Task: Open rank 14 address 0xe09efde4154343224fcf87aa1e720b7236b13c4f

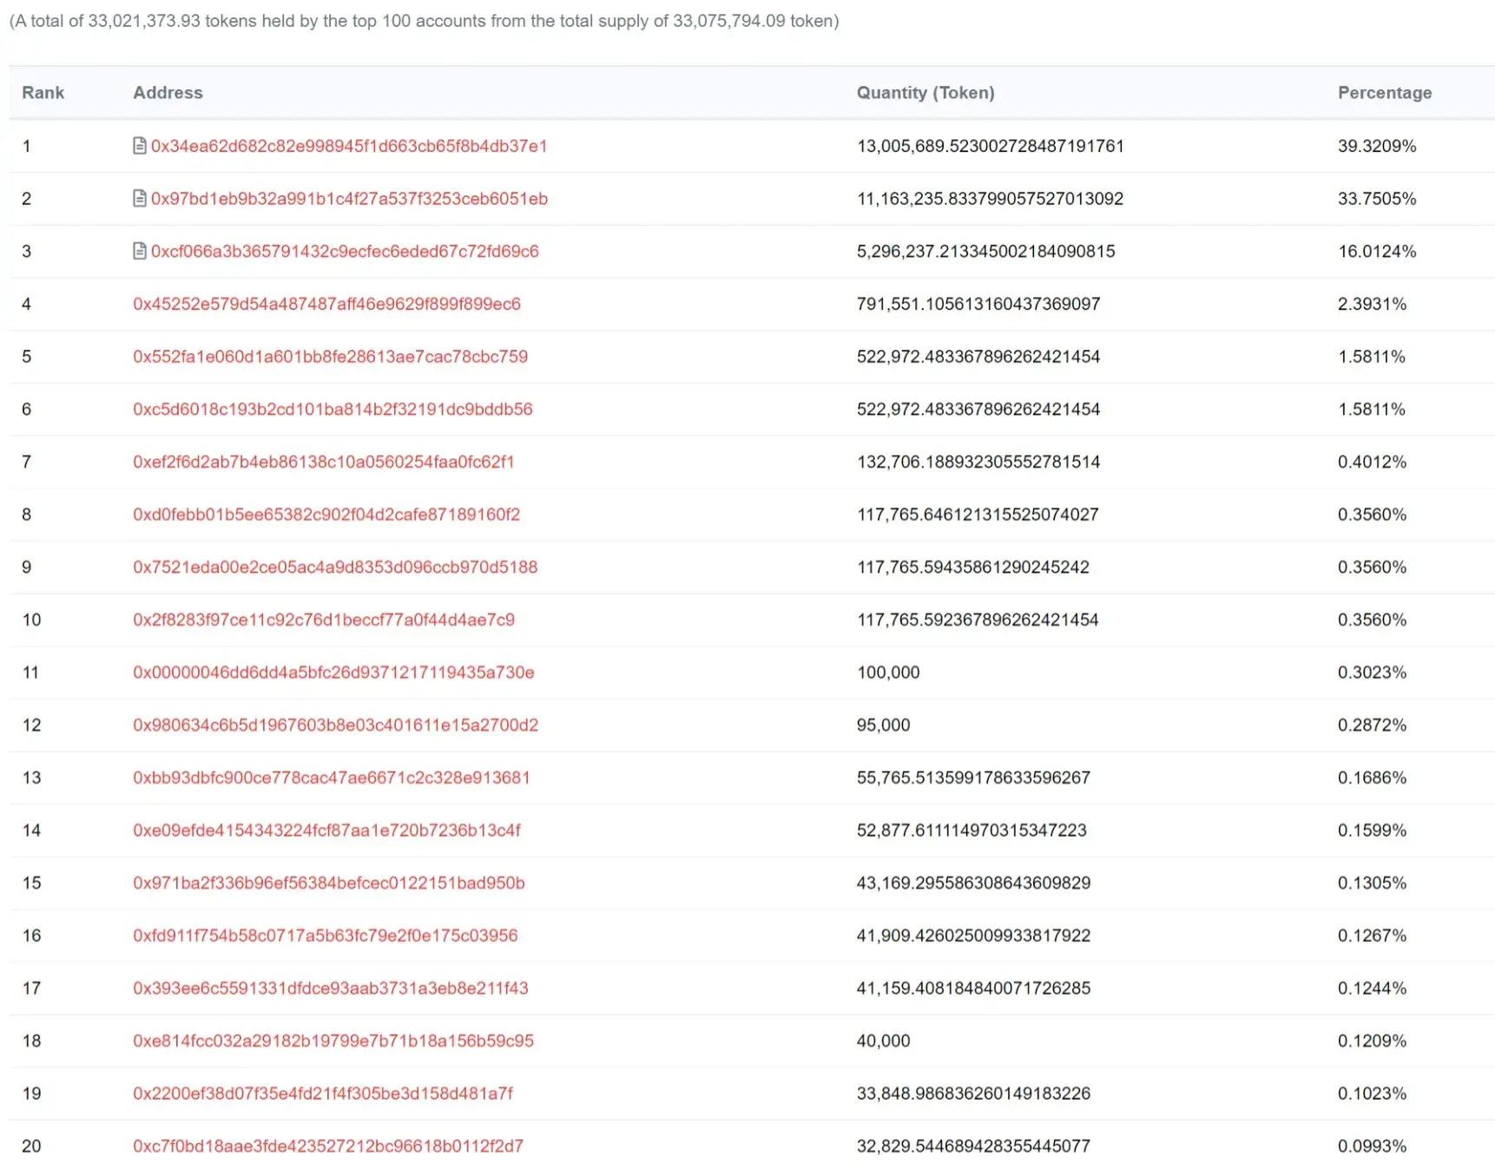Action: [326, 831]
